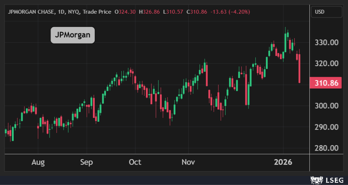Image resolution: width=348 pixels, height=185 pixels.
Task: Click the Close value C310.86
Action: 197,12
